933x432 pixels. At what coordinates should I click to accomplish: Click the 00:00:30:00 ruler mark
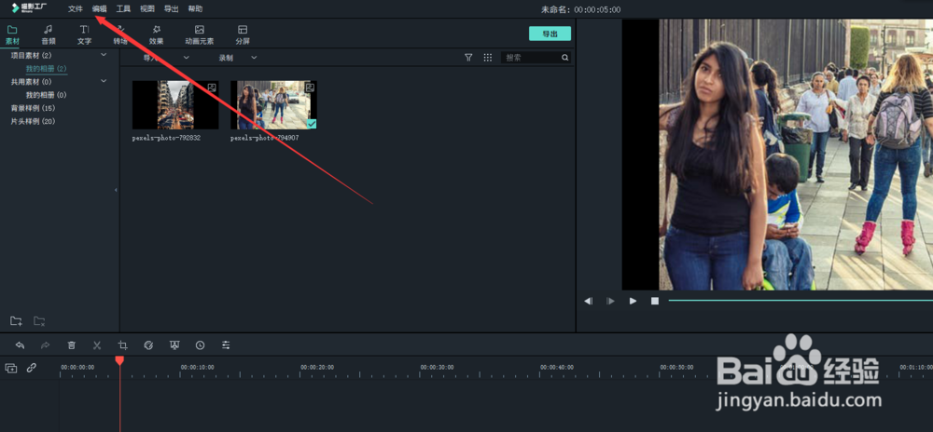pyautogui.click(x=437, y=368)
